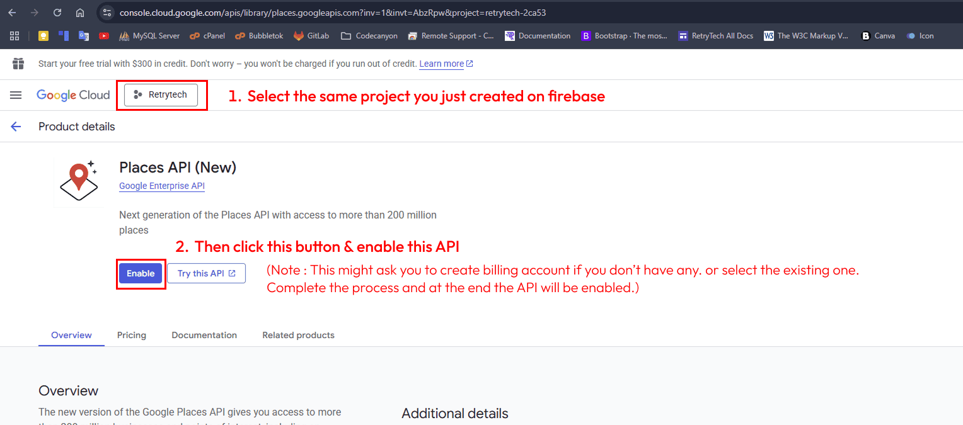
Task: Open the browser apps grid icon
Action: point(14,36)
